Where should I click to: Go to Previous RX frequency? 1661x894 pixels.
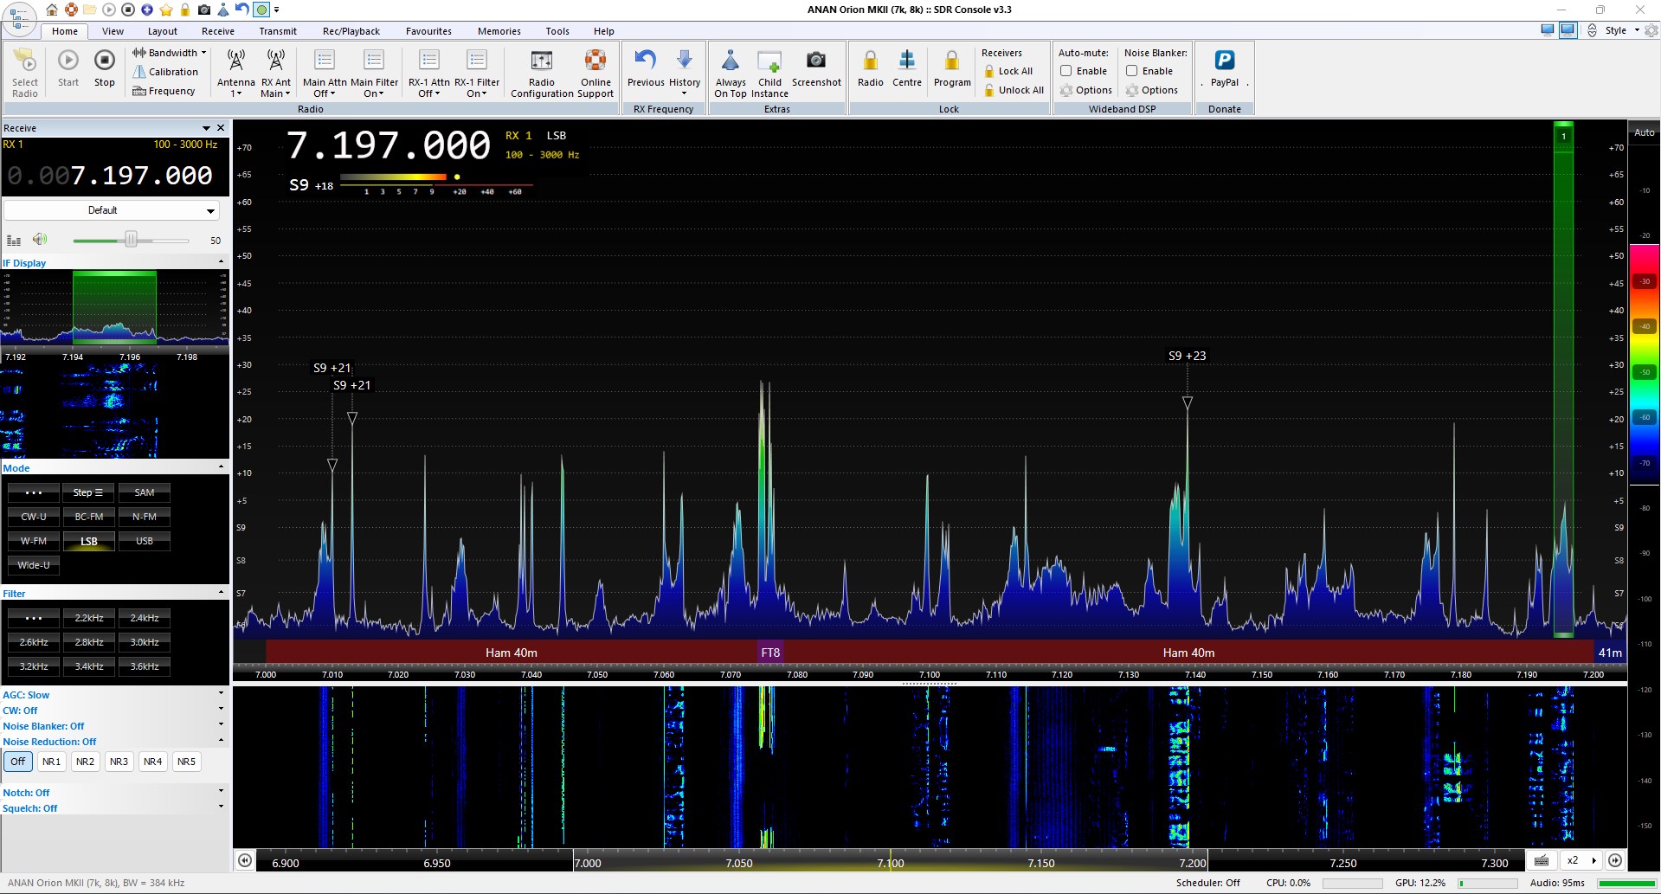pyautogui.click(x=646, y=68)
